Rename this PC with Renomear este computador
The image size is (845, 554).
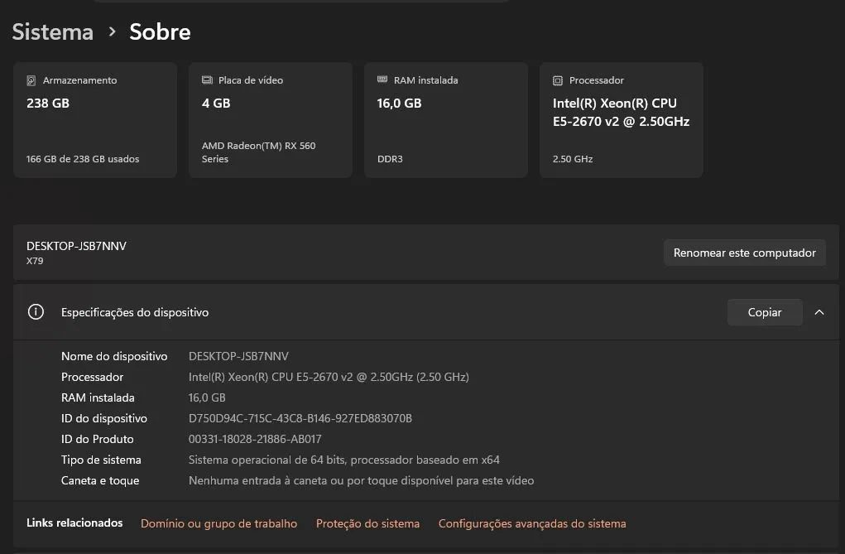pos(745,253)
